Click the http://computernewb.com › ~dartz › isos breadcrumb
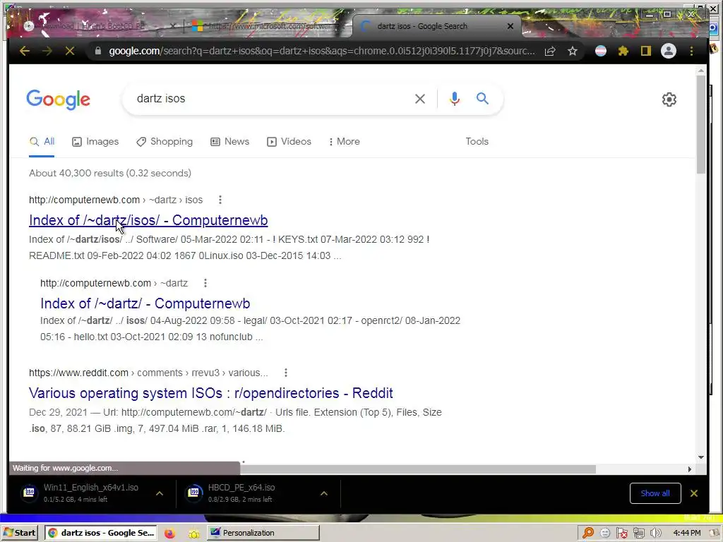The image size is (723, 542). (x=116, y=200)
